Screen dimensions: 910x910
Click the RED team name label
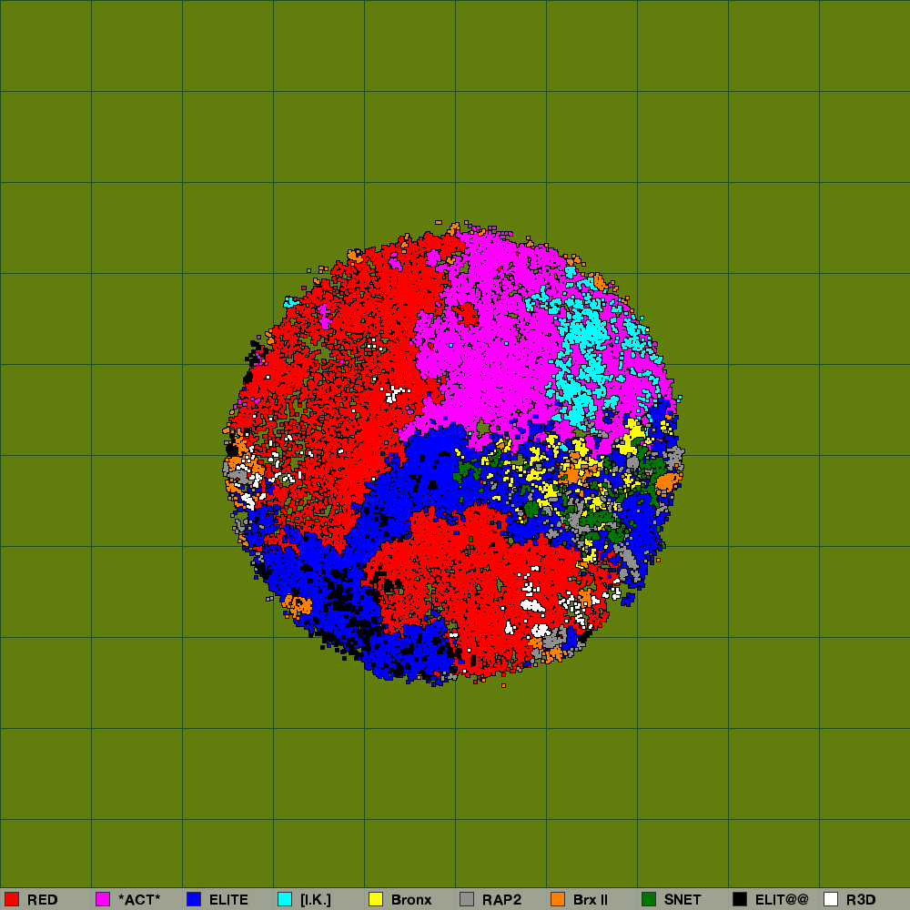pyautogui.click(x=42, y=900)
